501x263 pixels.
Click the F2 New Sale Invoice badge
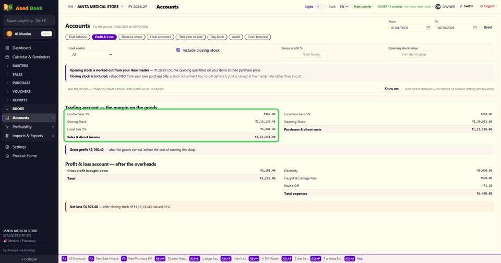[91, 258]
